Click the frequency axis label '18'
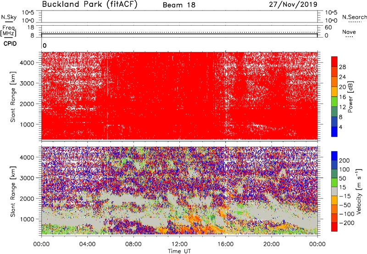This screenshot has height=254, width=367. [31, 28]
